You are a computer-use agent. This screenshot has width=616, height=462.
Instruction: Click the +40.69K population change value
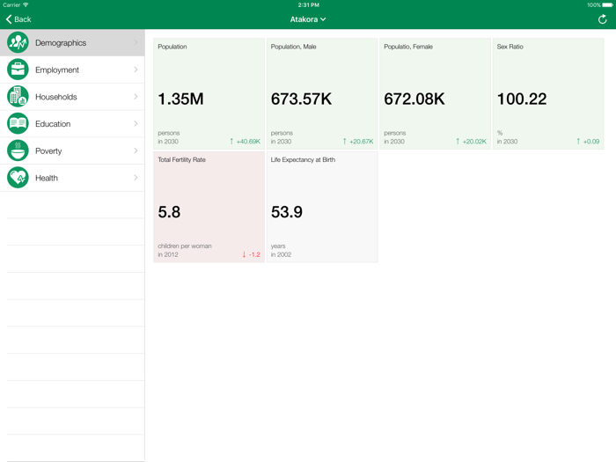pos(248,142)
